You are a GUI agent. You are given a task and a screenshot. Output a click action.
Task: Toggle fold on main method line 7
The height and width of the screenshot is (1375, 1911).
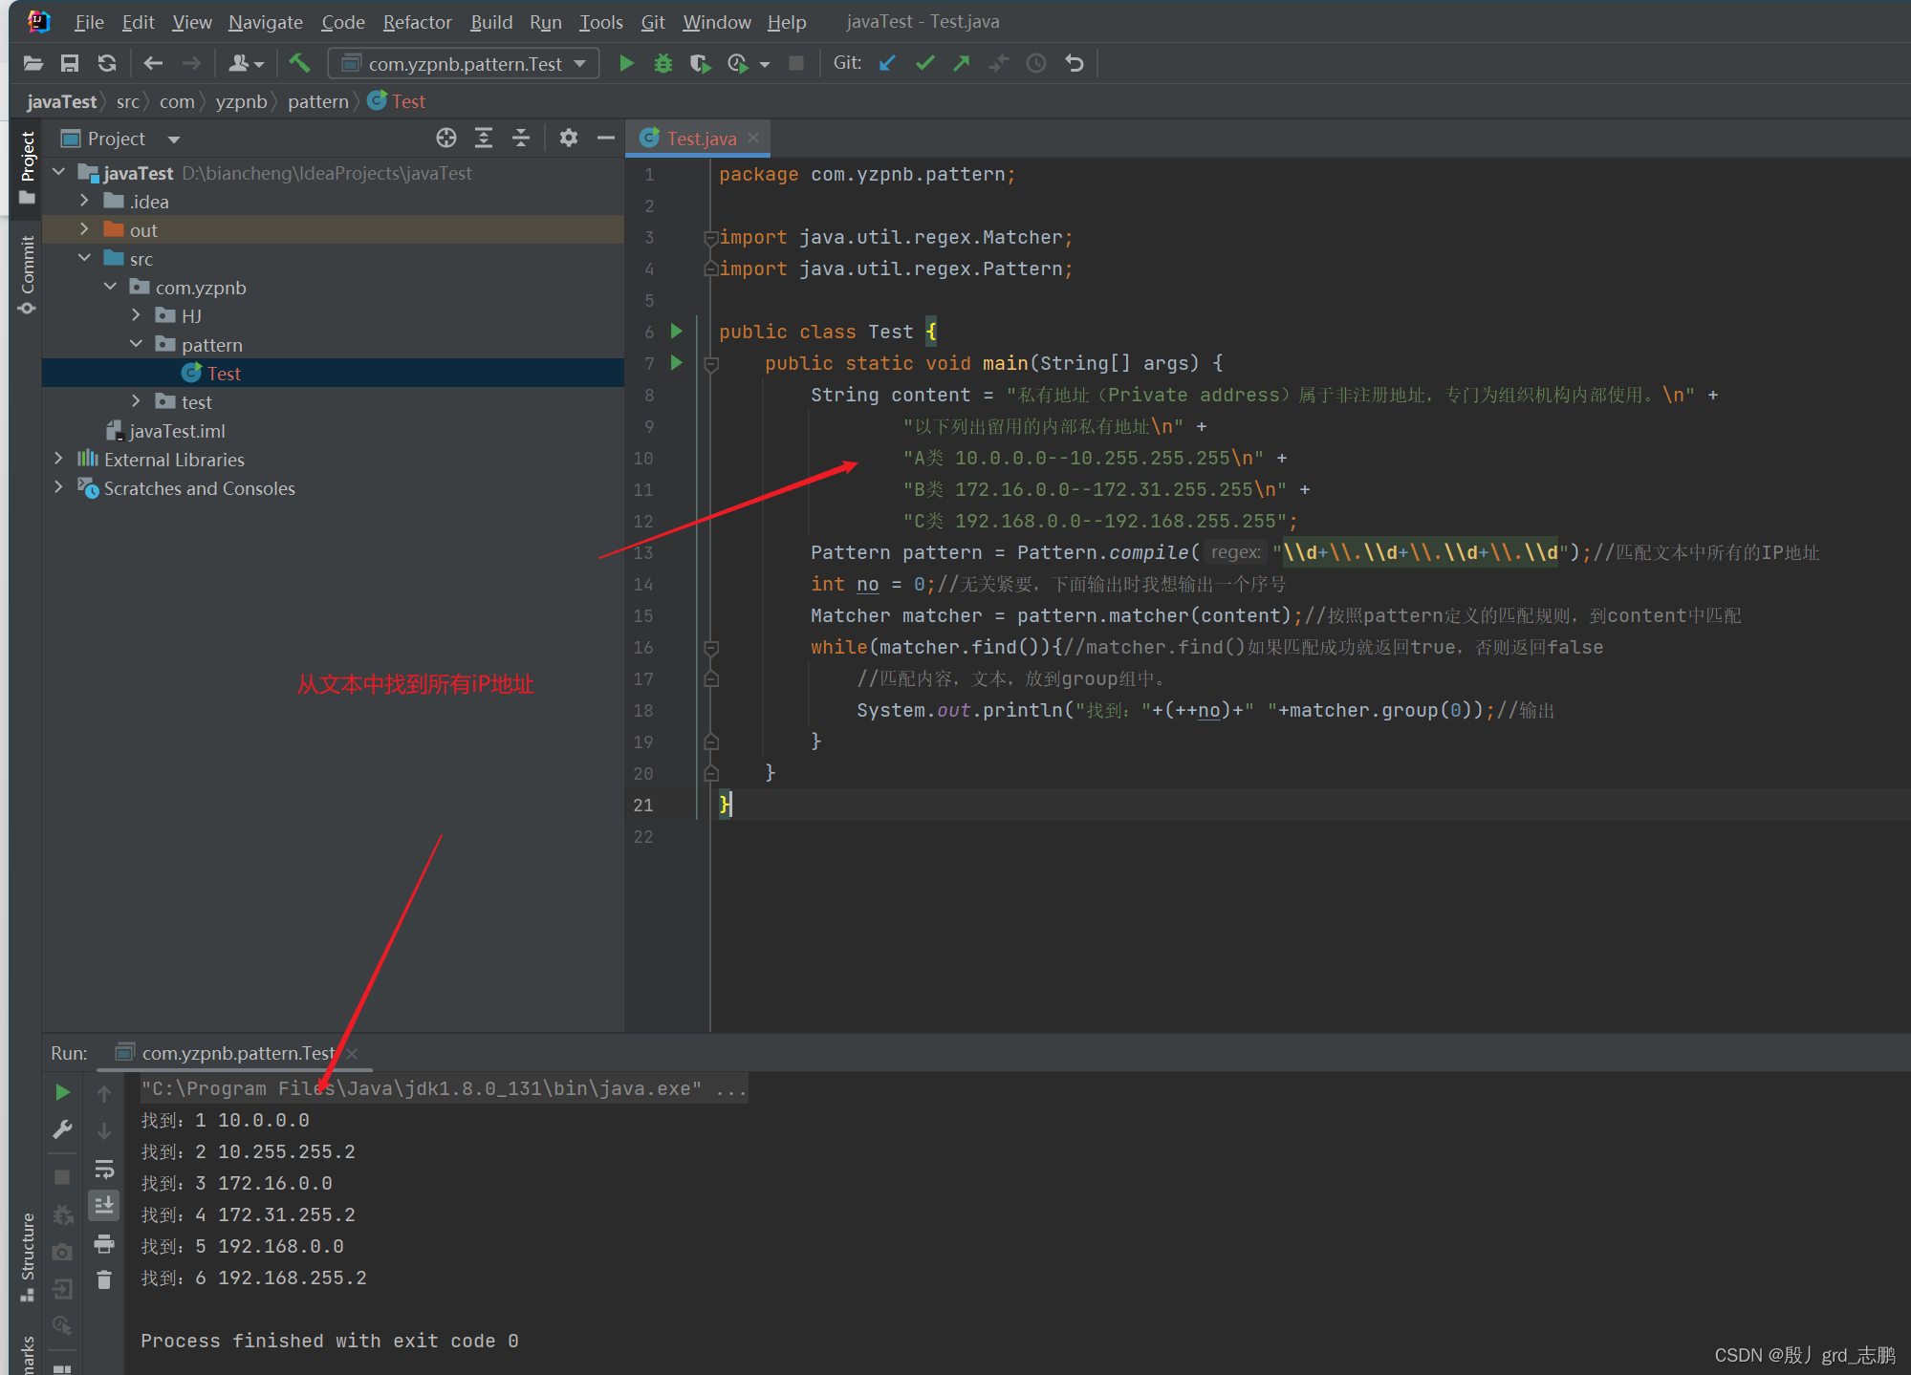pyautogui.click(x=711, y=364)
